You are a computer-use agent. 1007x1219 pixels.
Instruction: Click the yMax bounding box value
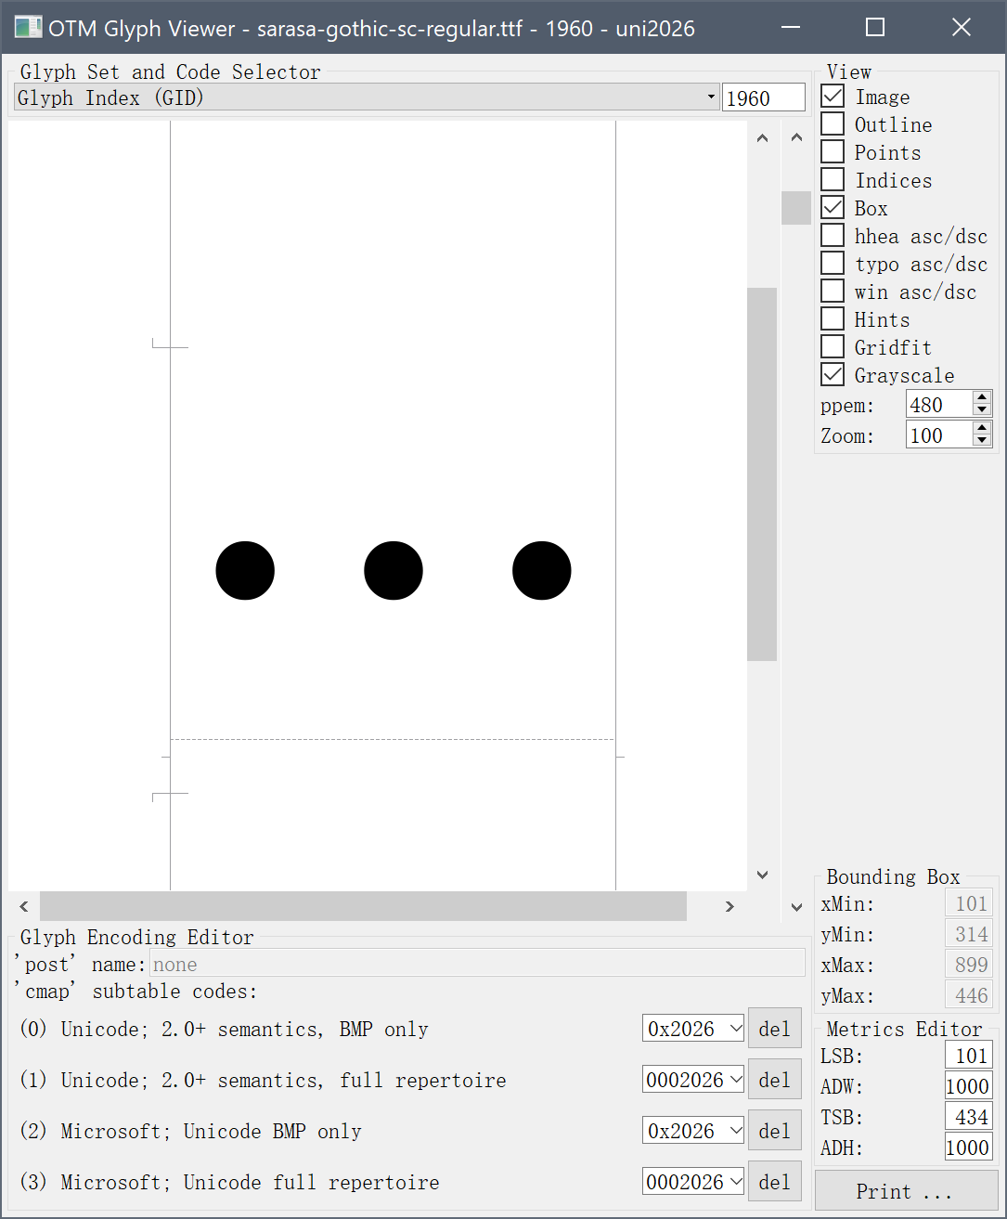tap(969, 995)
